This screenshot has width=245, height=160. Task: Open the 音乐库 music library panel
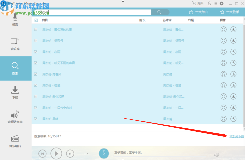click(15, 45)
